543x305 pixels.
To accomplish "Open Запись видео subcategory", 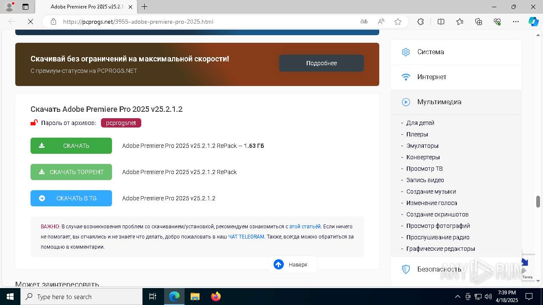I will click(425, 180).
